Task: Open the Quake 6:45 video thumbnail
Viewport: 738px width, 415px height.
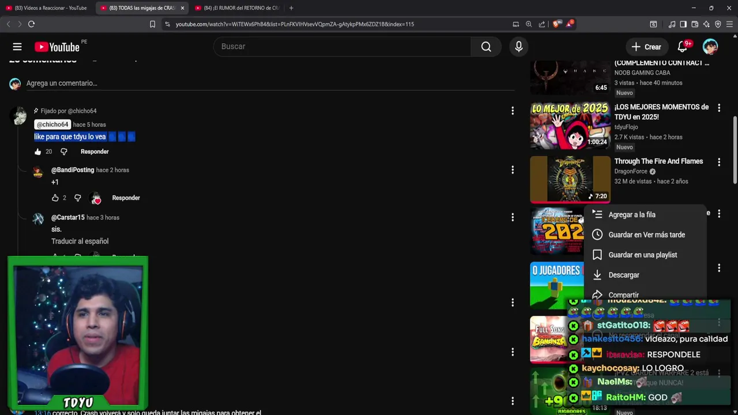Action: pos(570,77)
